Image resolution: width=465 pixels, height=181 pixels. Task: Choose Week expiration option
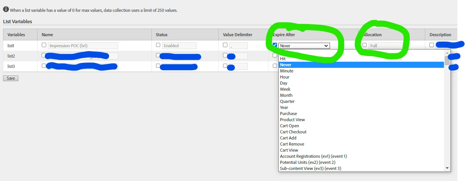(361, 89)
